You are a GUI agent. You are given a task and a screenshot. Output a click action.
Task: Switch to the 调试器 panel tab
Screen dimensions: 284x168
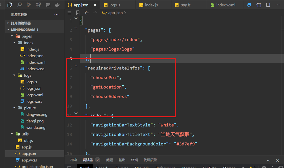tap(88, 160)
